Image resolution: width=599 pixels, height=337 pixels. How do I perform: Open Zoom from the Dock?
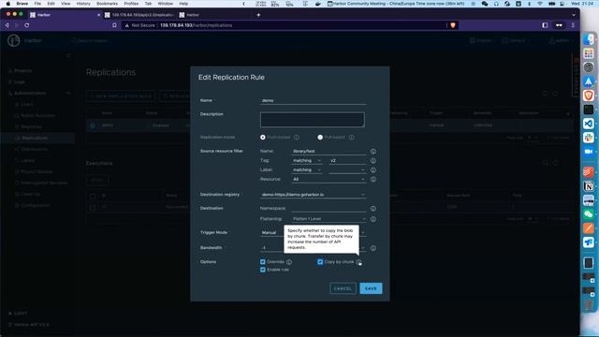[x=589, y=152]
